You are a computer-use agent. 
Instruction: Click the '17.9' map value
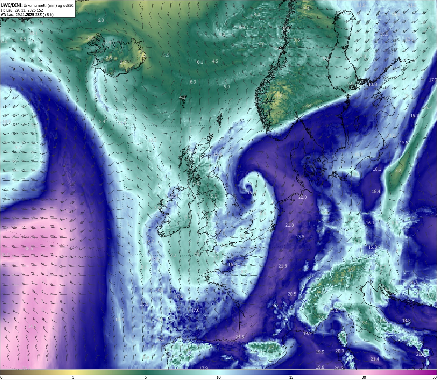[x=203, y=368]
